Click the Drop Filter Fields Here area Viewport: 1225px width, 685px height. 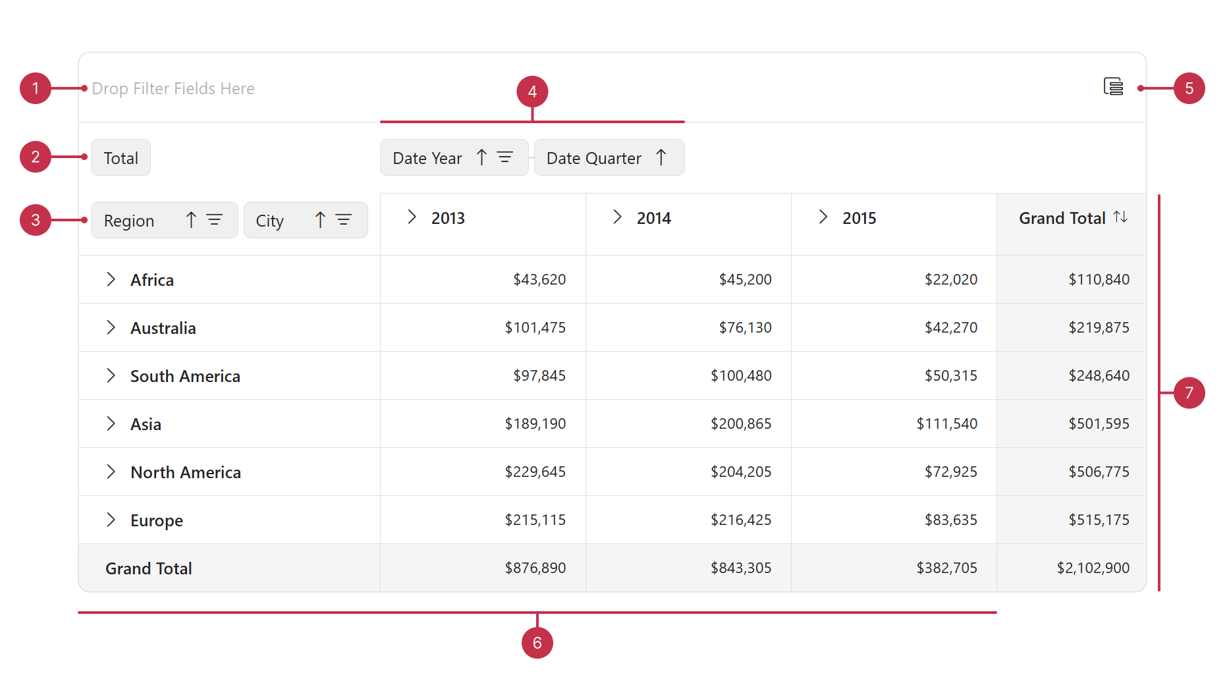[x=173, y=88]
